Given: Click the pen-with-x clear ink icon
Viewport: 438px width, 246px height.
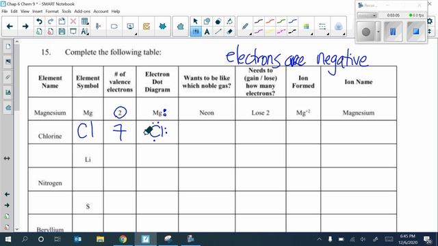Looking at the screenshot, I should pos(99,26).
